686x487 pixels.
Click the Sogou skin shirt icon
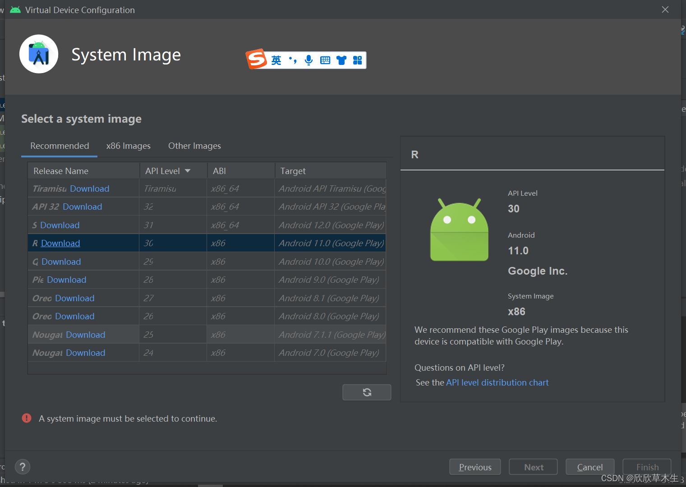[341, 60]
